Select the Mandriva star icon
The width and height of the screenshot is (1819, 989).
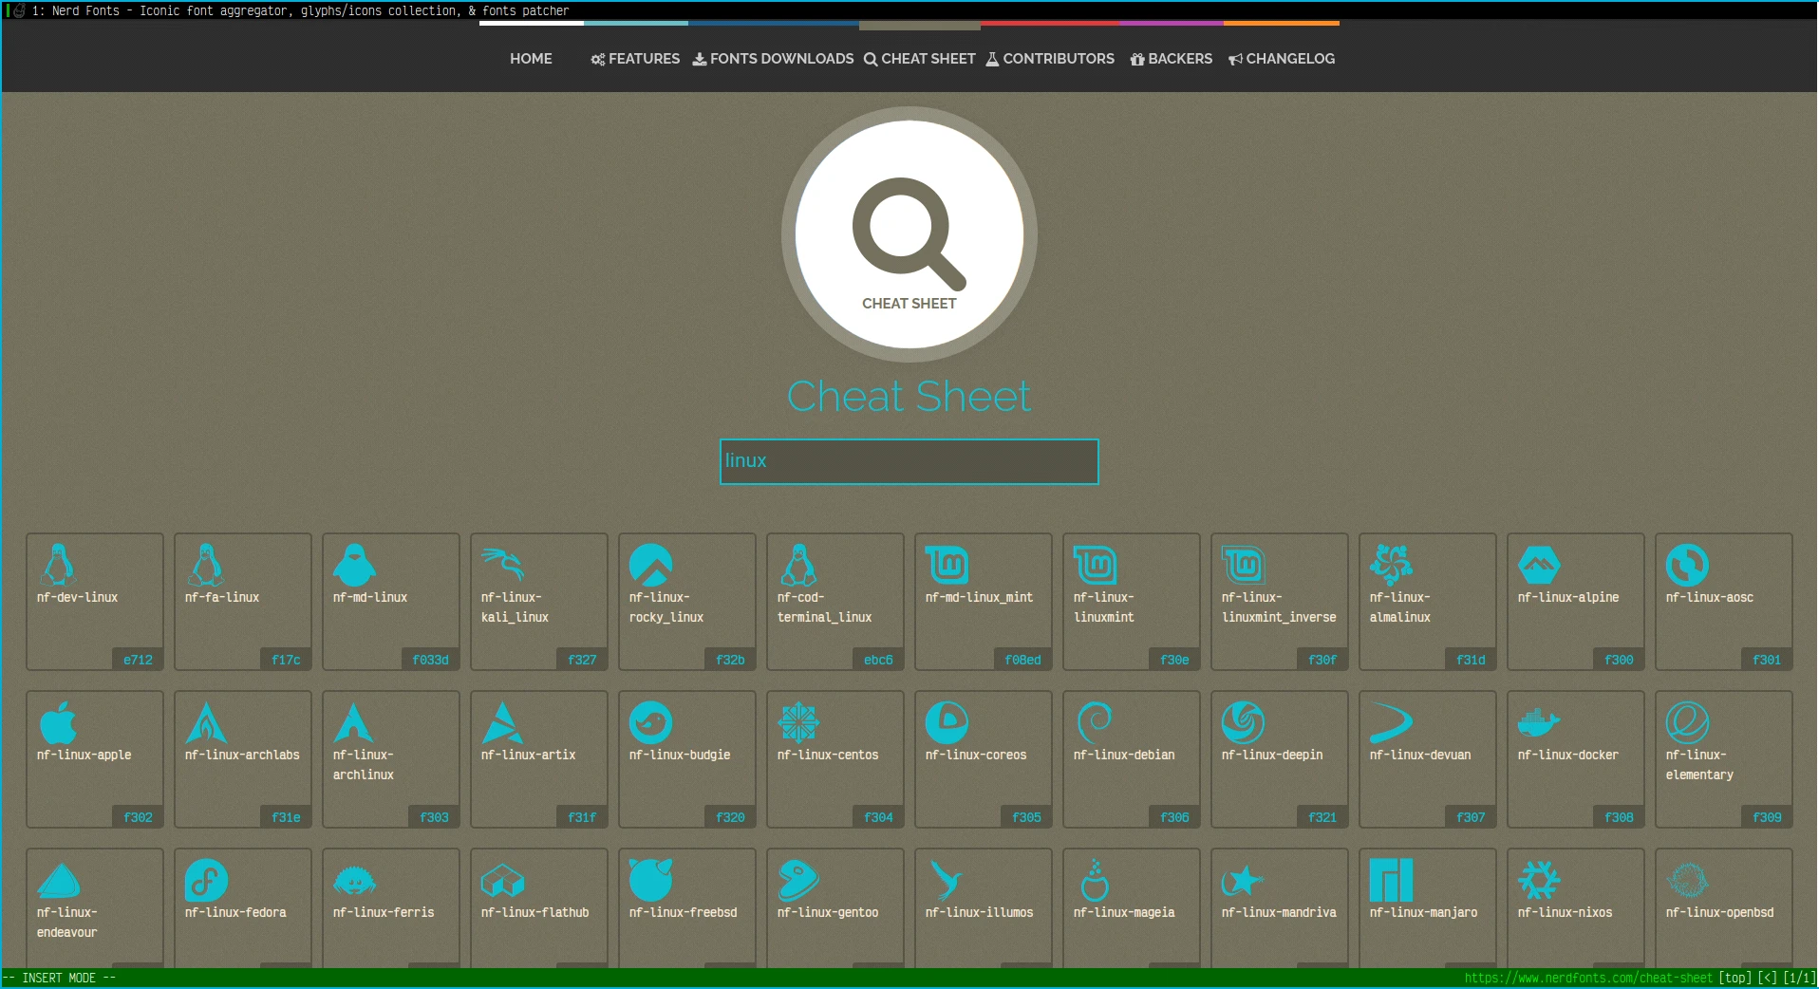1243,881
